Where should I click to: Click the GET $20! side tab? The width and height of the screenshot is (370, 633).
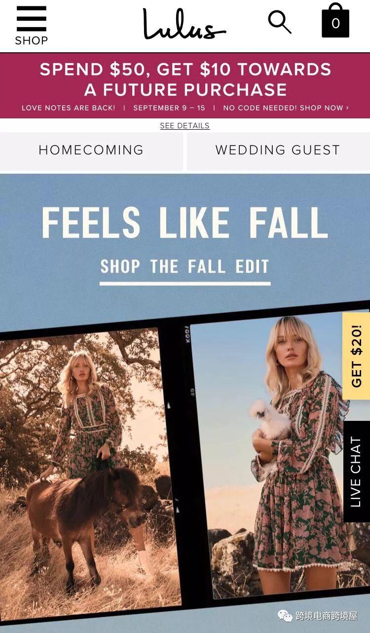pyautogui.click(x=356, y=356)
